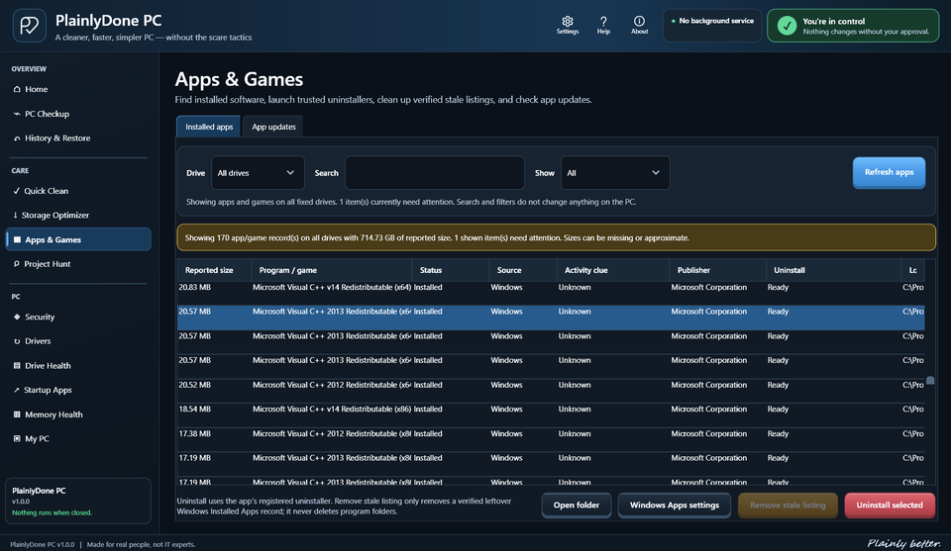The image size is (951, 551).
Task: Open Quick Clean section
Action: tap(78, 191)
